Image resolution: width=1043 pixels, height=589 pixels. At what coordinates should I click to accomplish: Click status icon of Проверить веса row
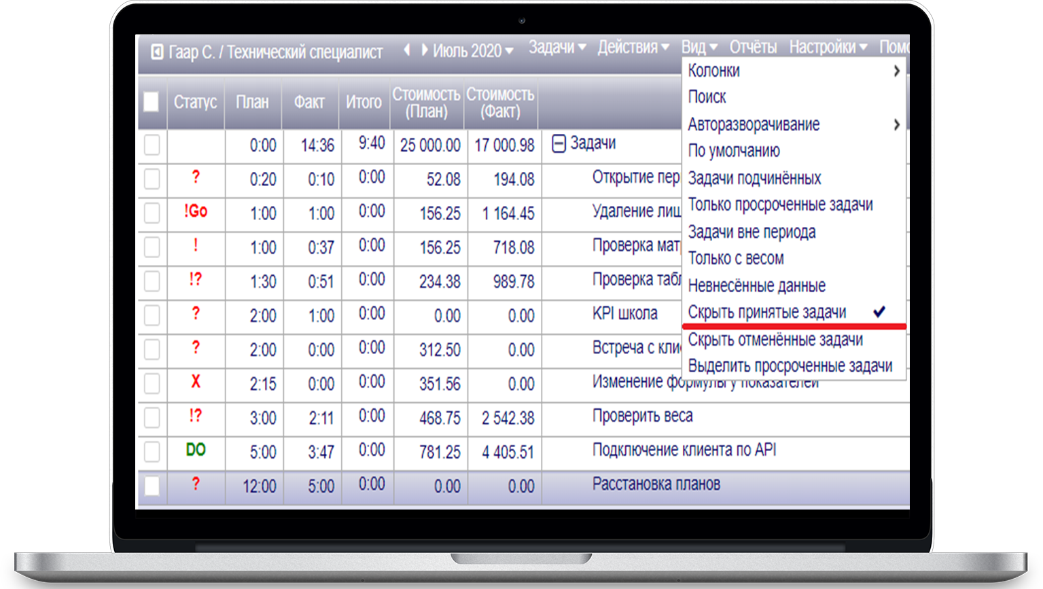(196, 416)
